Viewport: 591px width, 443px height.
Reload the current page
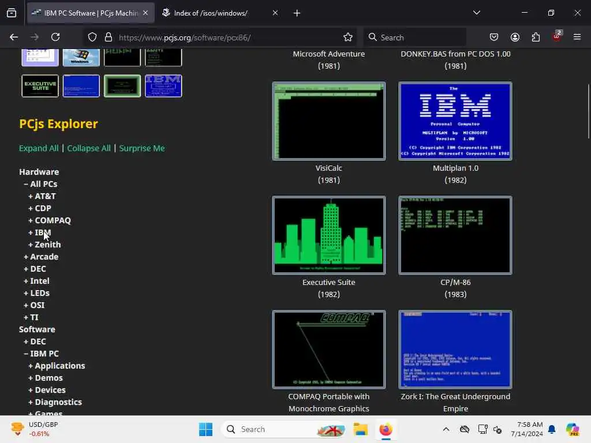(x=55, y=37)
